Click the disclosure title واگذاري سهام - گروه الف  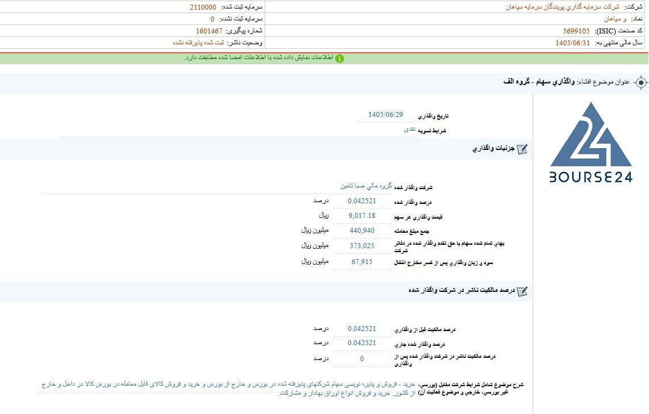[539, 82]
